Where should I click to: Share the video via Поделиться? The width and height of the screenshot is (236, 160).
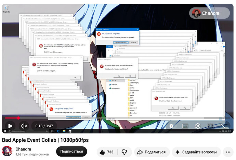[x=152, y=152]
